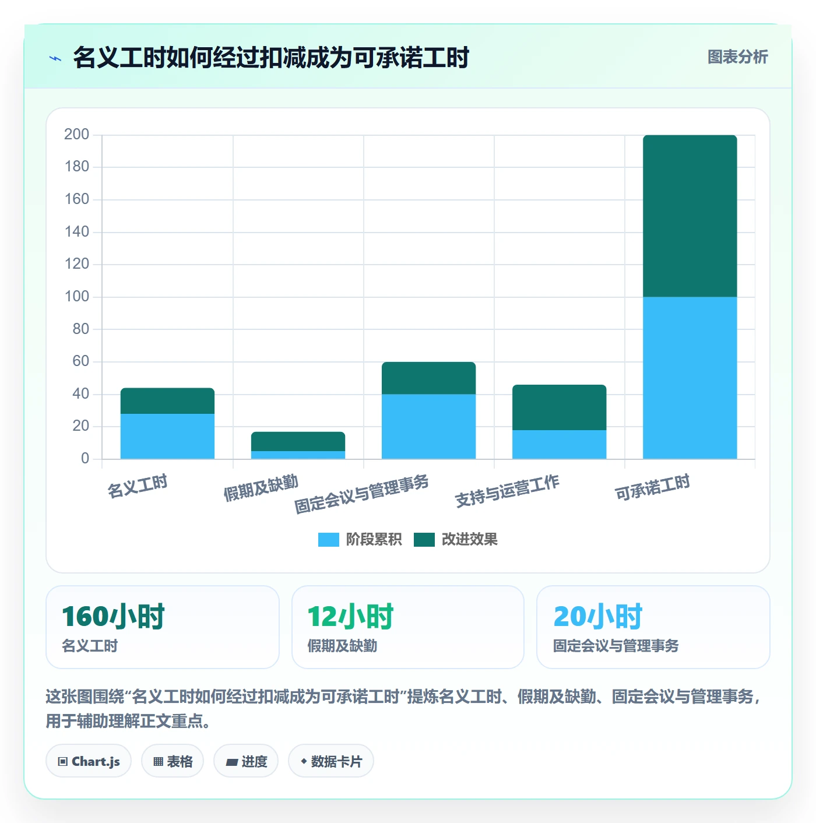The image size is (816, 823).
Task: Click the 假期及缺勤 x-axis label
Action: 261,488
